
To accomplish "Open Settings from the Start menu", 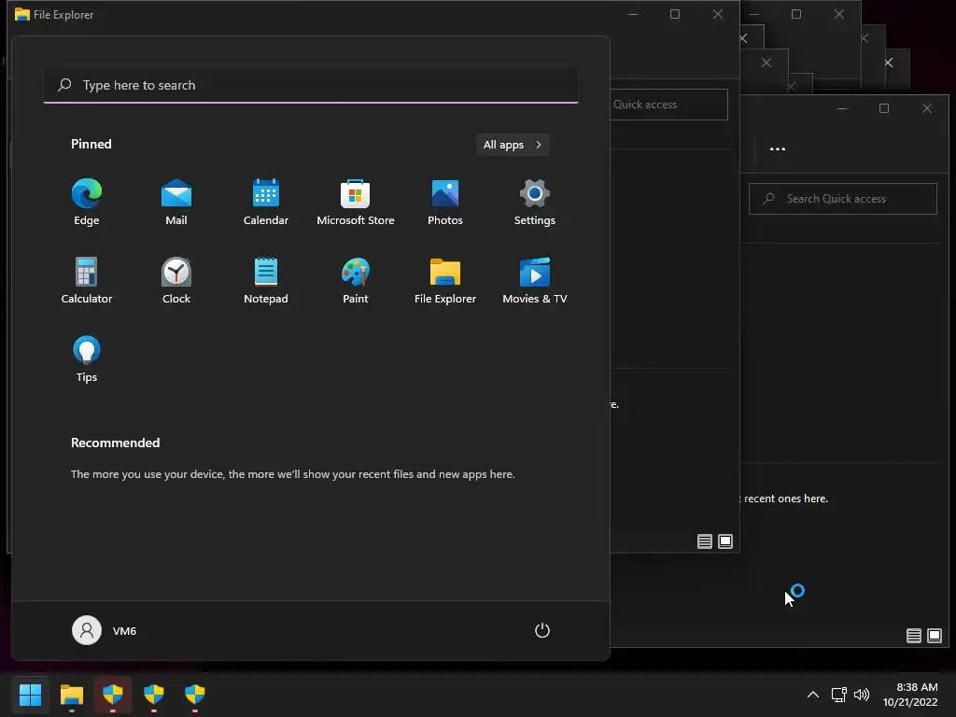I will click(x=535, y=203).
